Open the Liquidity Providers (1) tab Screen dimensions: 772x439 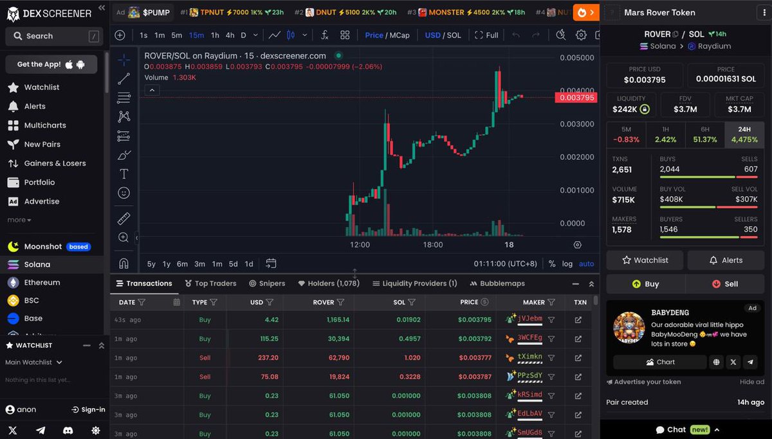[x=415, y=283]
